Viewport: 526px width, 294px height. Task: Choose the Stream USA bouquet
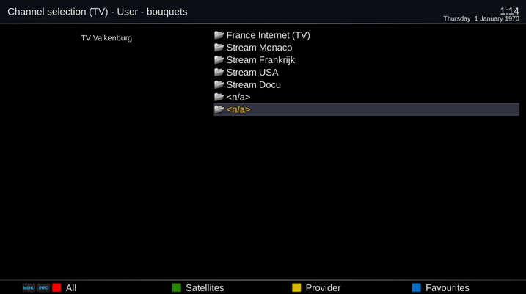coord(252,73)
